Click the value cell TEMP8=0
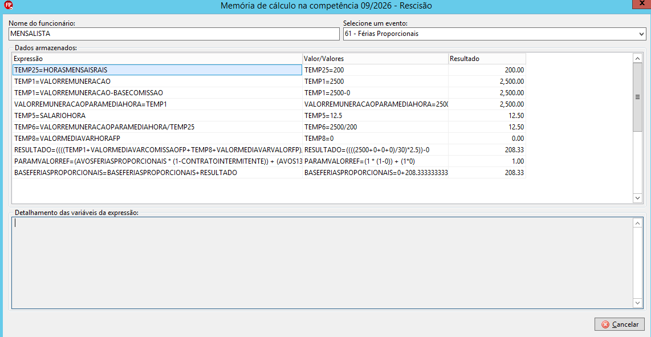Viewport: 651px width, 337px height. coord(375,139)
